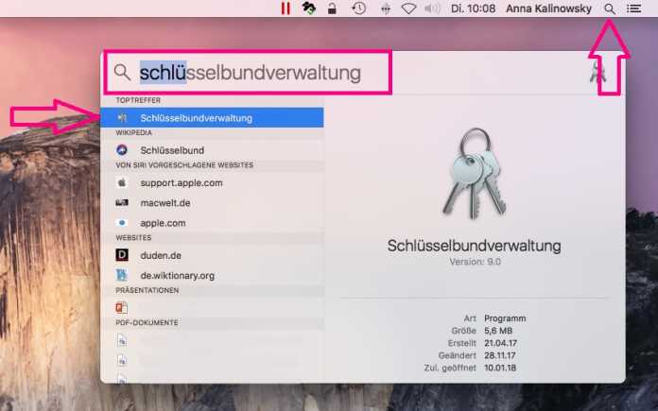Select Wikipedia result Schlüsselbund
Screen dimensions: 658x411
click(212, 150)
